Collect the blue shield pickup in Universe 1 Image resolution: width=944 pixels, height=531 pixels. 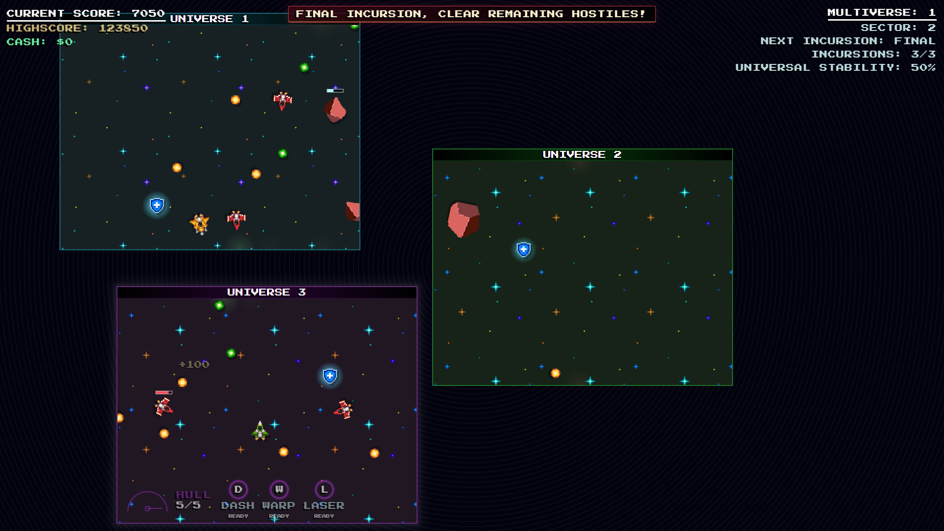157,205
